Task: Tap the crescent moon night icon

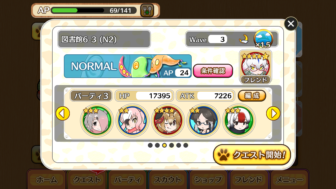Action: [x=244, y=39]
